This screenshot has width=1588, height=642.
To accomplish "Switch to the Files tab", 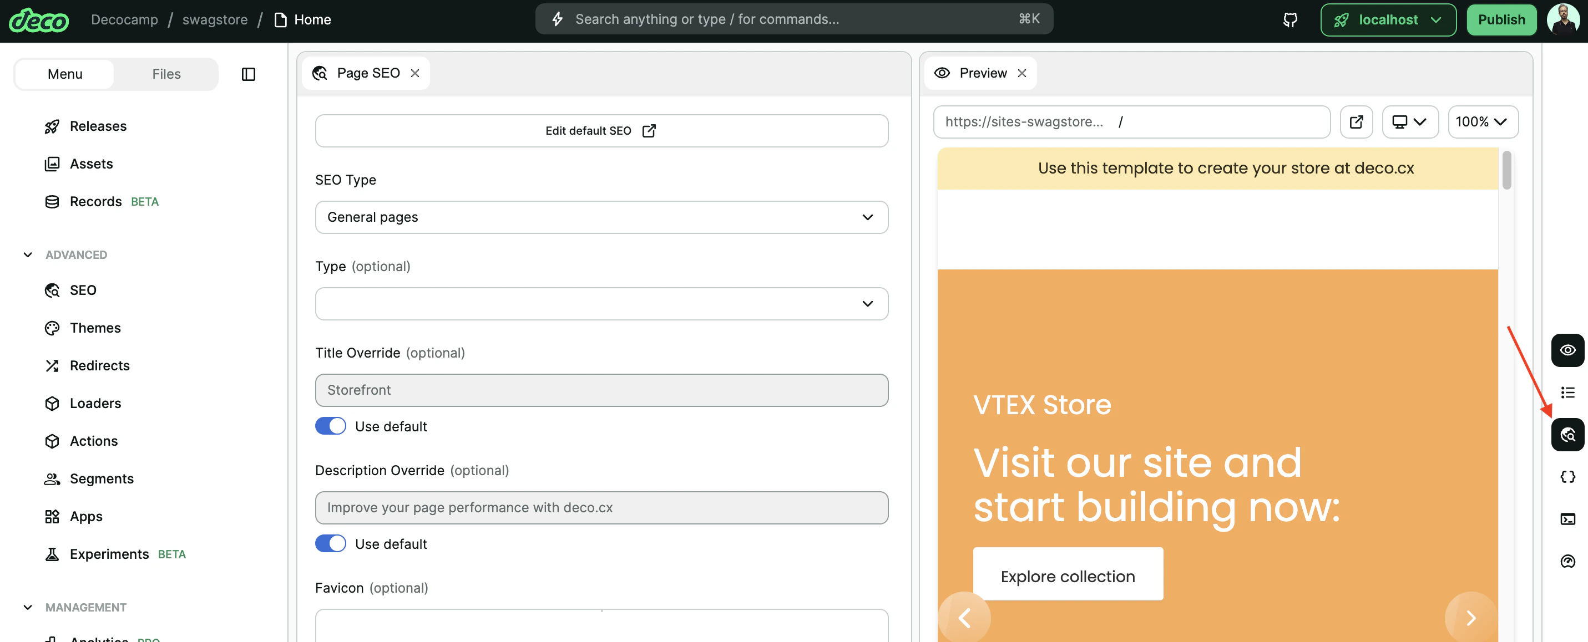I will (x=166, y=74).
